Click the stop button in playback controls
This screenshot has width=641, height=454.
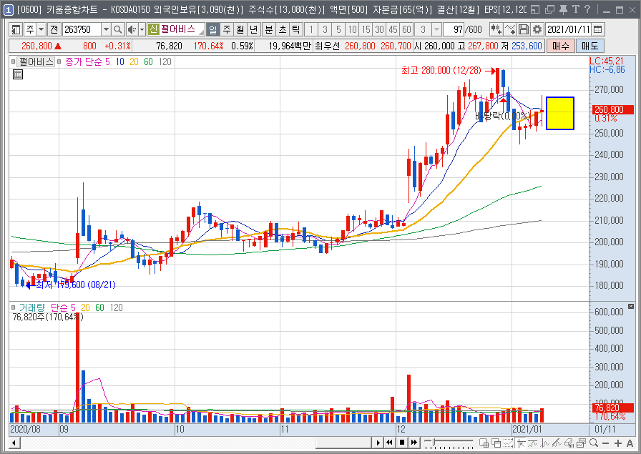click(x=402, y=443)
